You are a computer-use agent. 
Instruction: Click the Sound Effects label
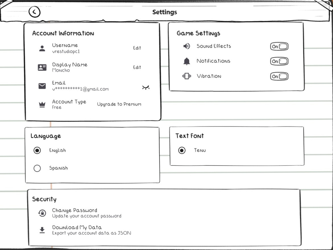point(214,46)
